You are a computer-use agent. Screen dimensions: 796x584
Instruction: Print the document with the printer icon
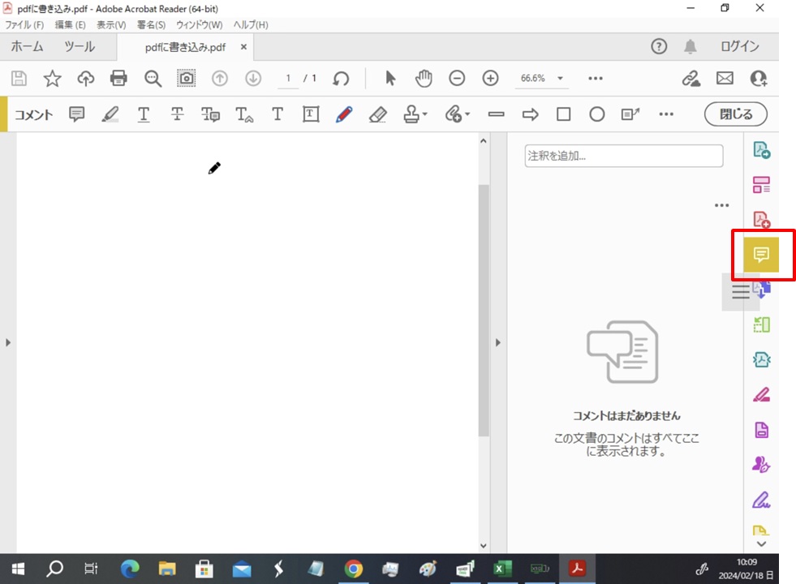(118, 78)
